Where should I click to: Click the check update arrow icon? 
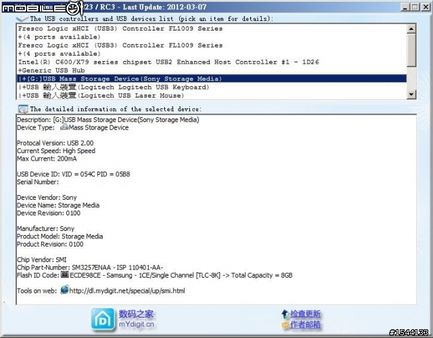point(286,314)
